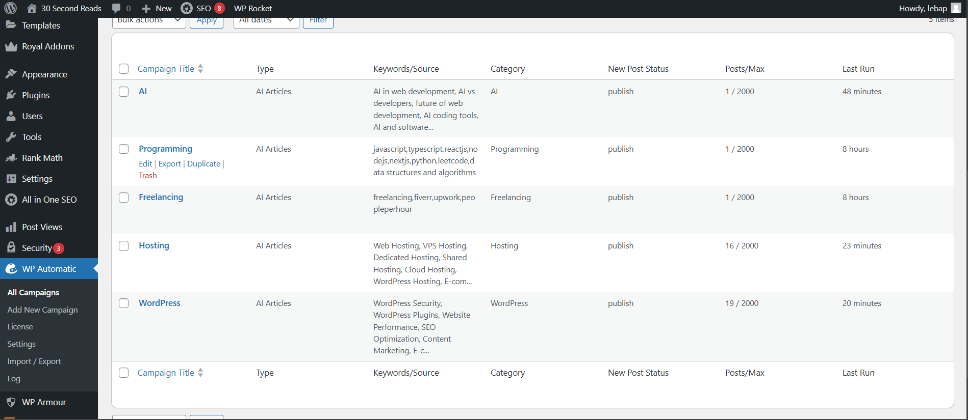The height and width of the screenshot is (420, 968).
Task: Open the WP Rocket admin bar menu
Action: tap(253, 8)
